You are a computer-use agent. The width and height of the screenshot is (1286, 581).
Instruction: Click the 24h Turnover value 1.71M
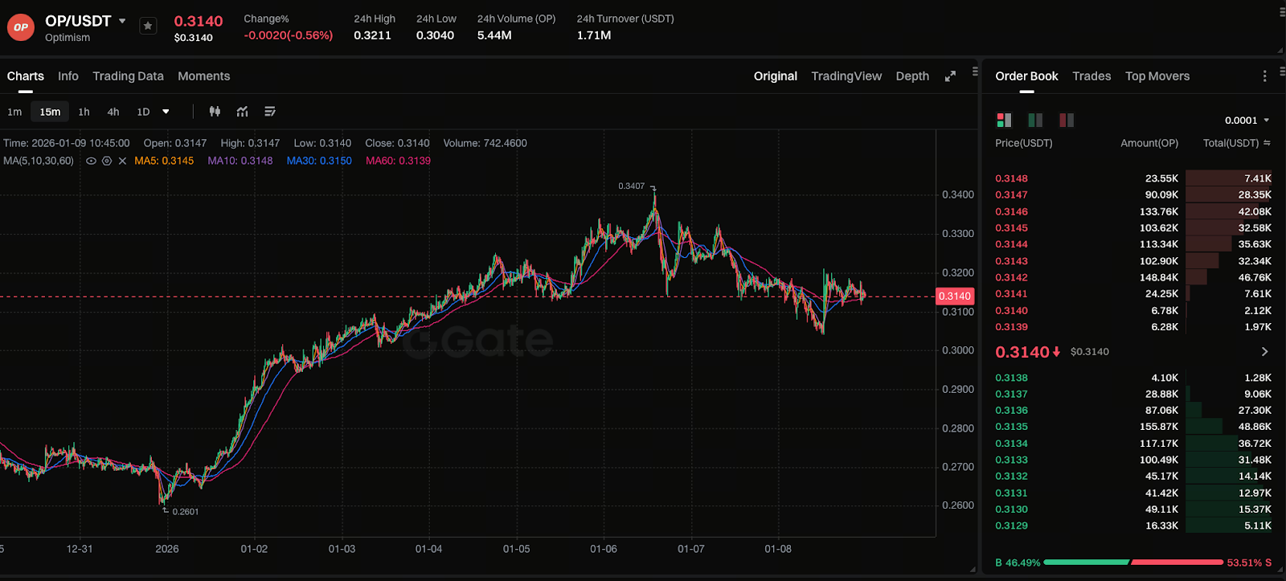[594, 35]
